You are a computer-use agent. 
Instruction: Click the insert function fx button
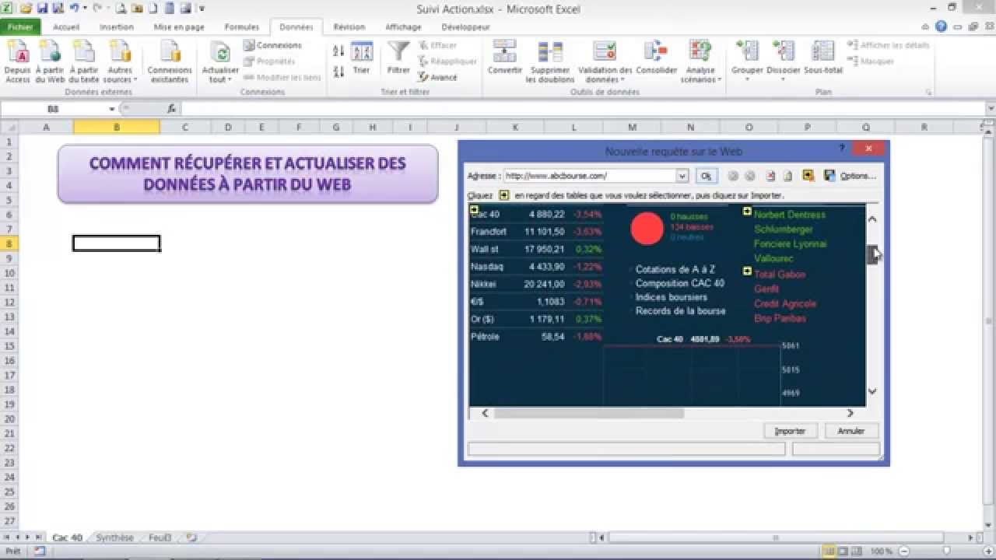coord(171,109)
